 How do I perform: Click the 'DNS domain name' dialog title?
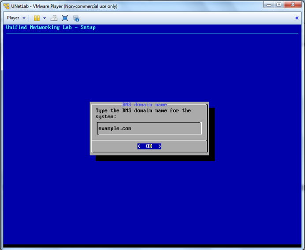coord(145,105)
